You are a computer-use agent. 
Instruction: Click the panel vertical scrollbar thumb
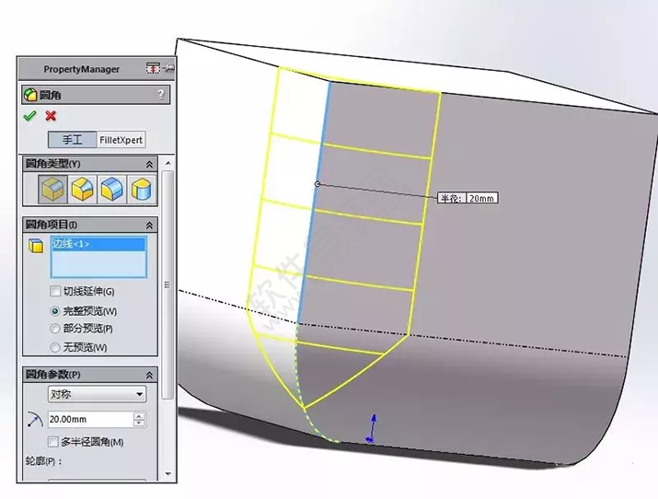pyautogui.click(x=167, y=284)
